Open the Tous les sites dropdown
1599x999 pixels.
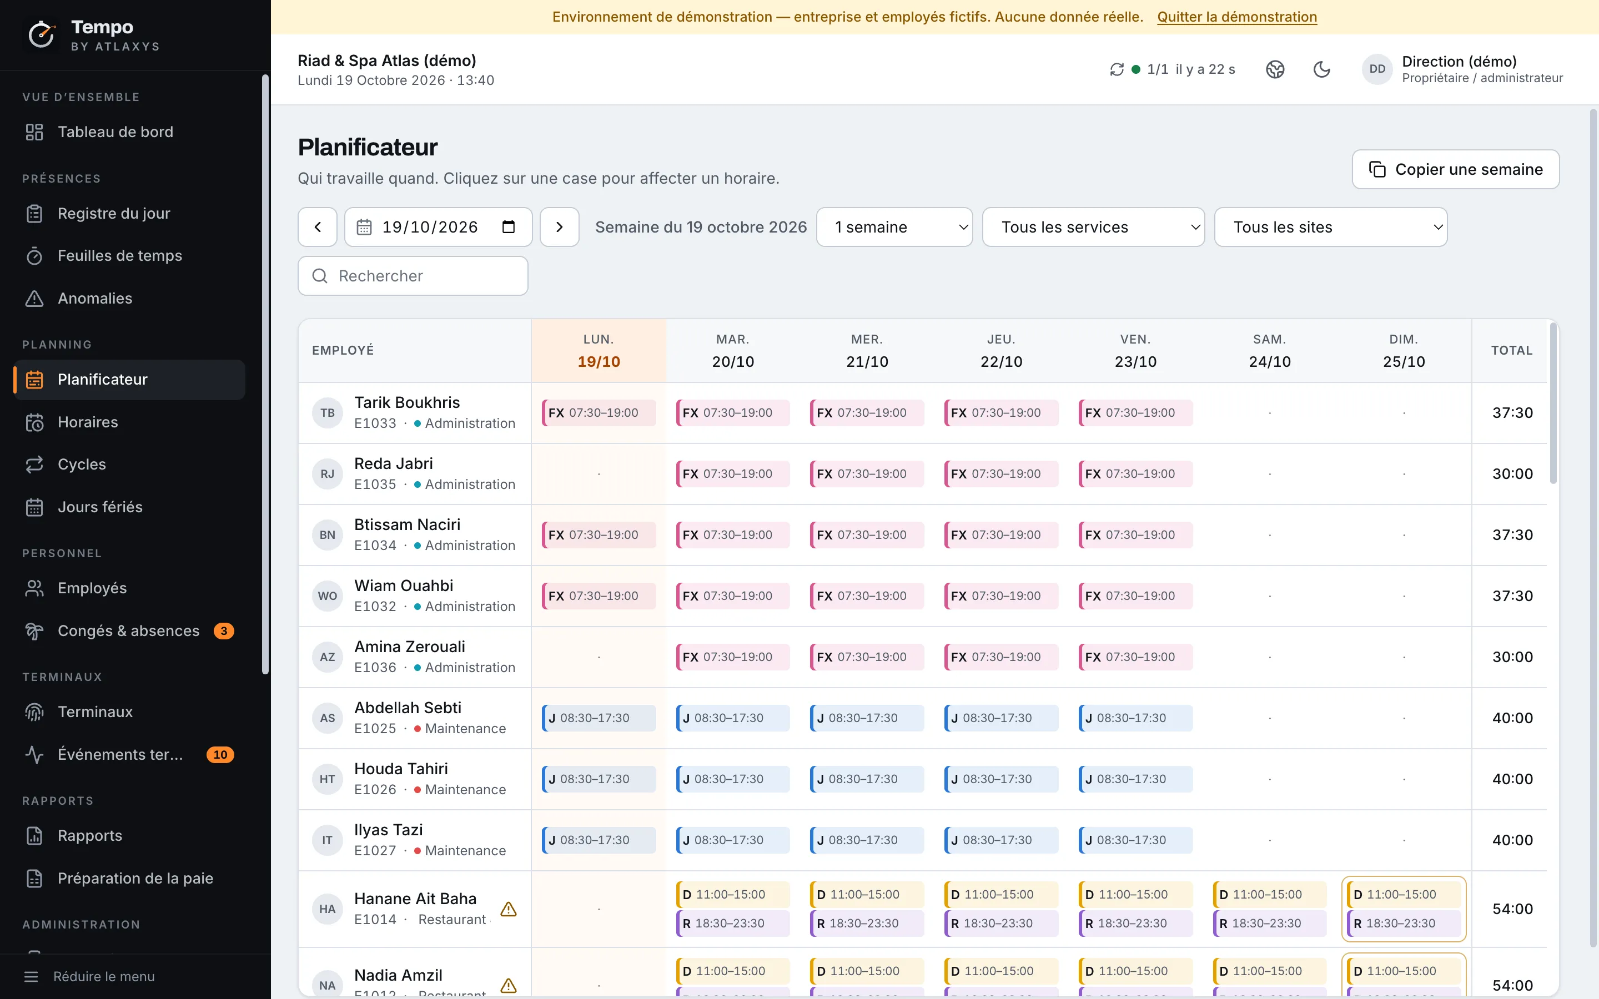1331,228
